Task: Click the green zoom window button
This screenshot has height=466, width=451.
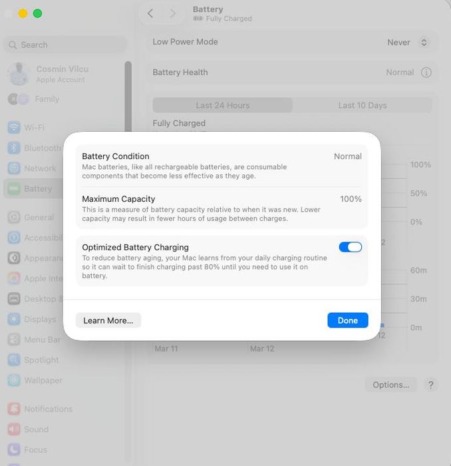Action: (37, 13)
